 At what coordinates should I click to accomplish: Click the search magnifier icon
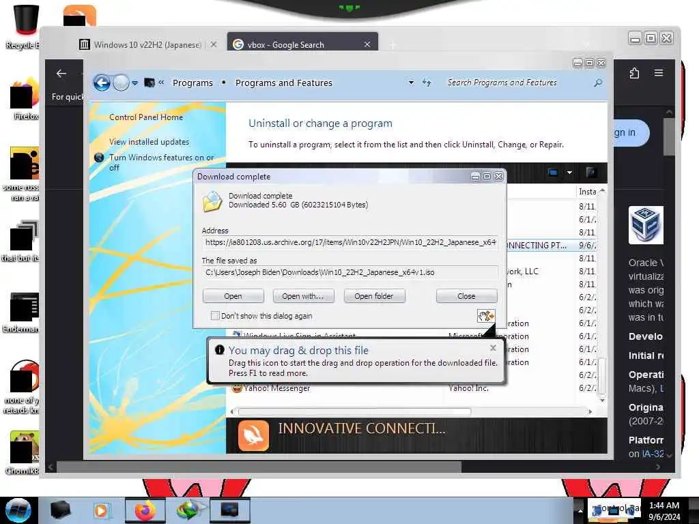click(x=598, y=83)
